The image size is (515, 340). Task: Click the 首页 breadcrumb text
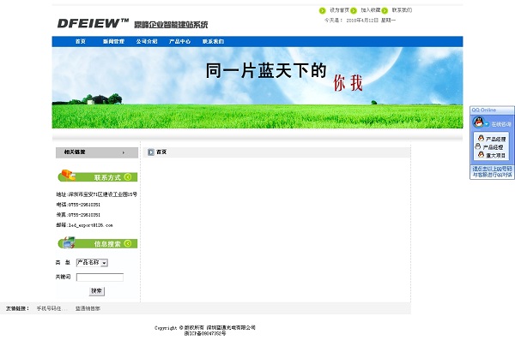click(x=161, y=152)
